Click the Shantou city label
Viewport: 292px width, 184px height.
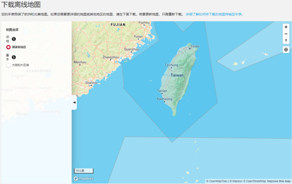coord(91,83)
